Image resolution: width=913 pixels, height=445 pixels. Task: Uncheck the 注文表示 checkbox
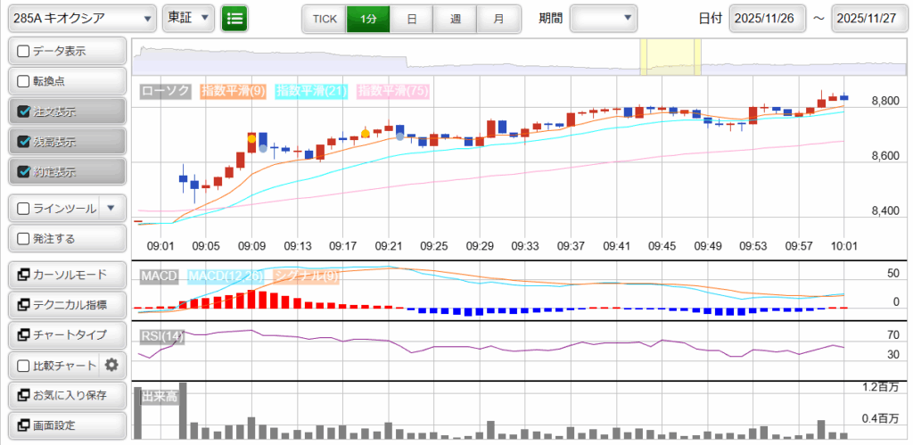point(23,111)
